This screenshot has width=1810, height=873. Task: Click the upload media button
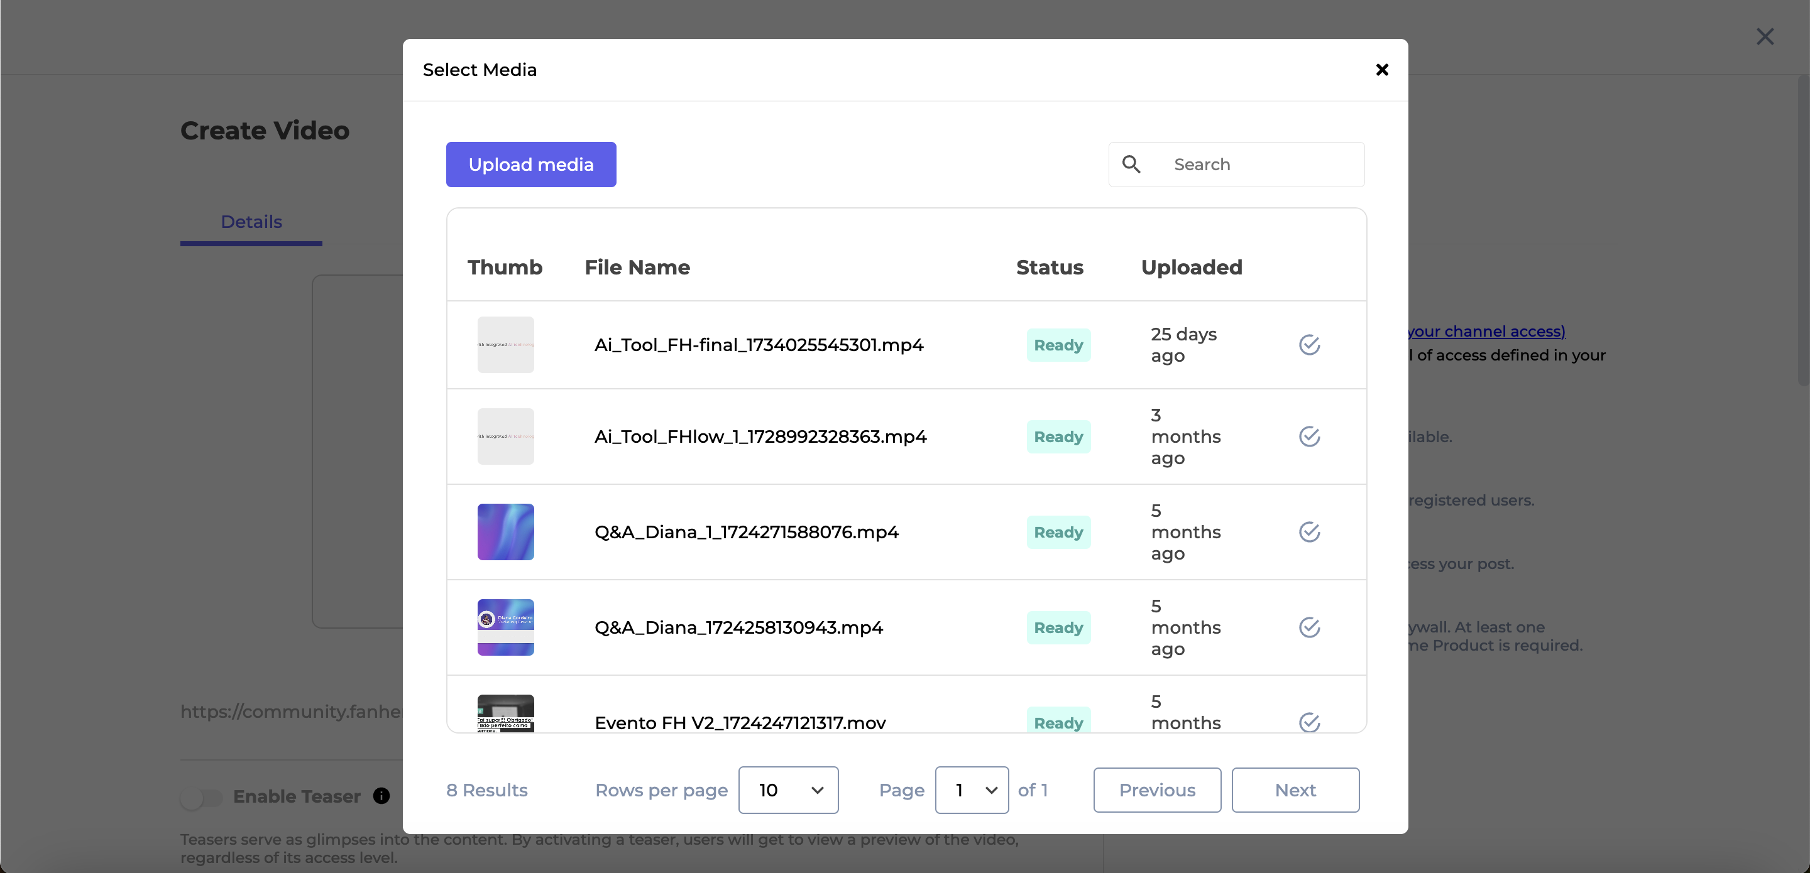[531, 164]
